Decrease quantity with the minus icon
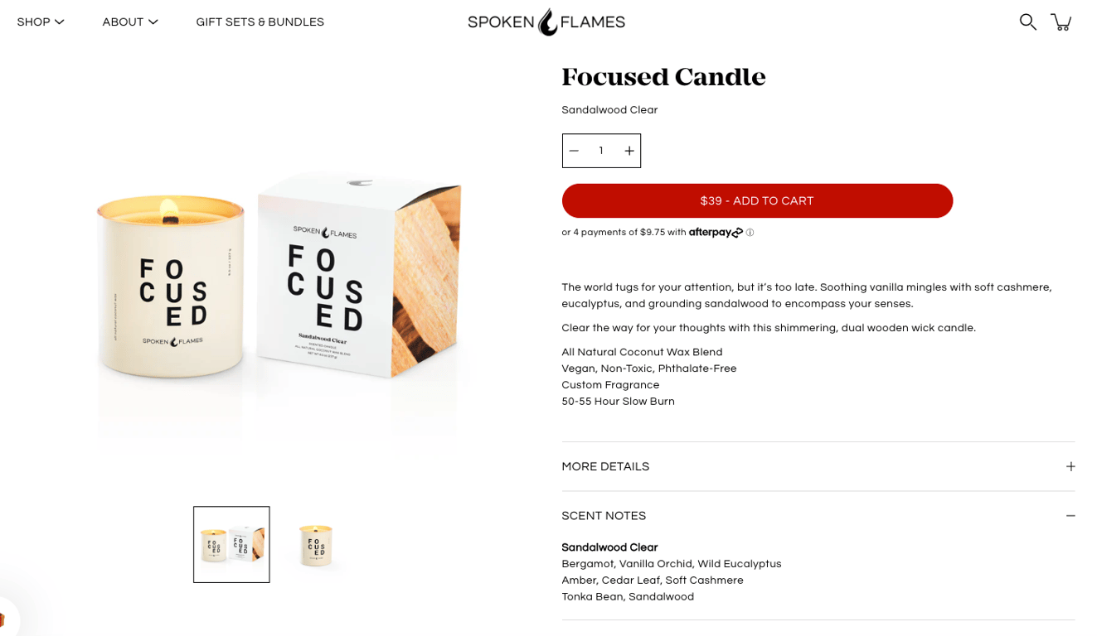The height and width of the screenshot is (636, 1097). [x=574, y=151]
